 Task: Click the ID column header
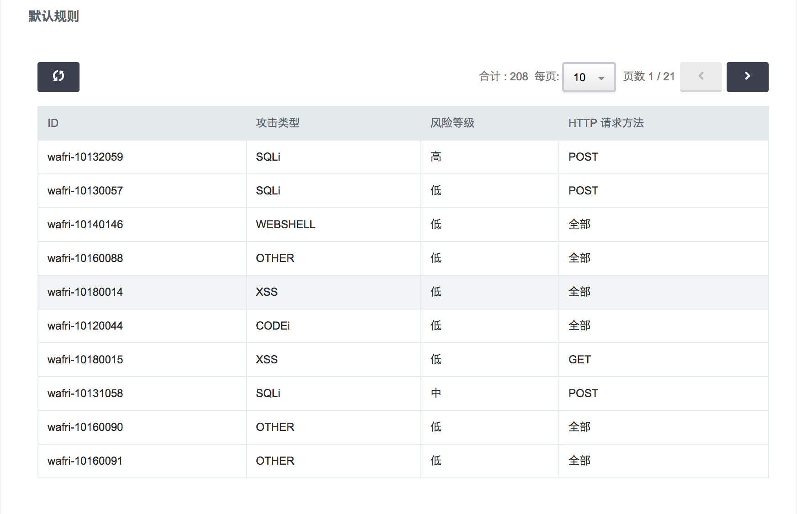tap(53, 123)
